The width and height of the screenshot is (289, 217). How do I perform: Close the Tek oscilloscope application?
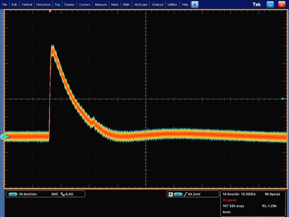tap(282, 5)
